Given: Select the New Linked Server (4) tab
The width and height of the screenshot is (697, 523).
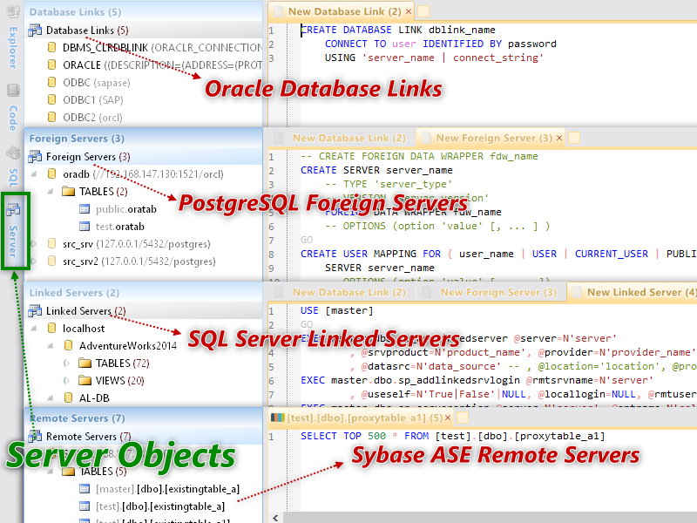Looking at the screenshot, I should click(633, 292).
